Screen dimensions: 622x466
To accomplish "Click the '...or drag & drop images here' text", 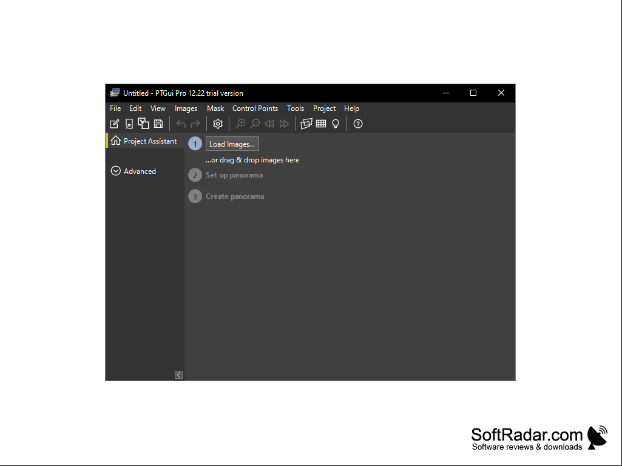I will tap(252, 160).
